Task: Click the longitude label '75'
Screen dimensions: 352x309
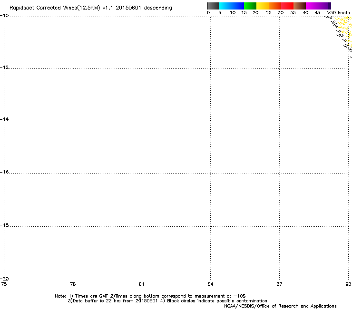Action: pos(4,284)
